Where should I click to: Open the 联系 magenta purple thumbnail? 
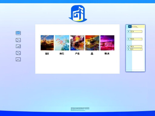107,43
